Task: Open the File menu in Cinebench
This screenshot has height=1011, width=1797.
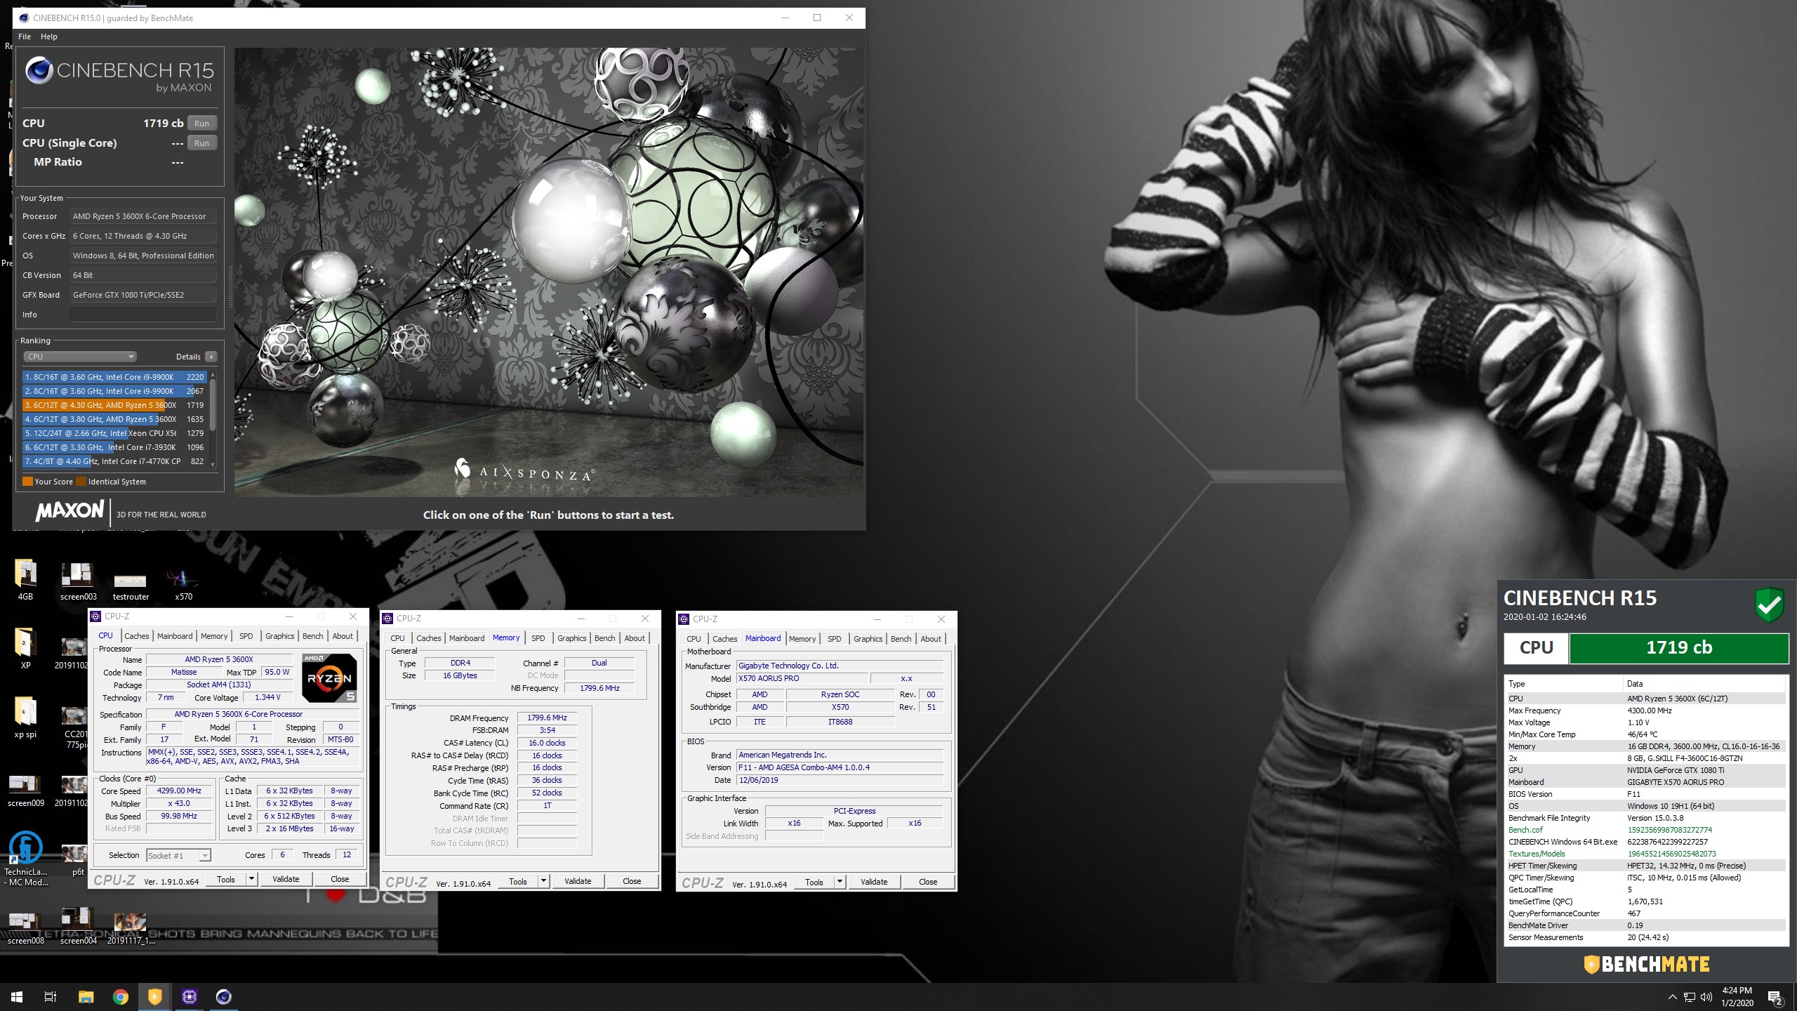Action: point(25,37)
